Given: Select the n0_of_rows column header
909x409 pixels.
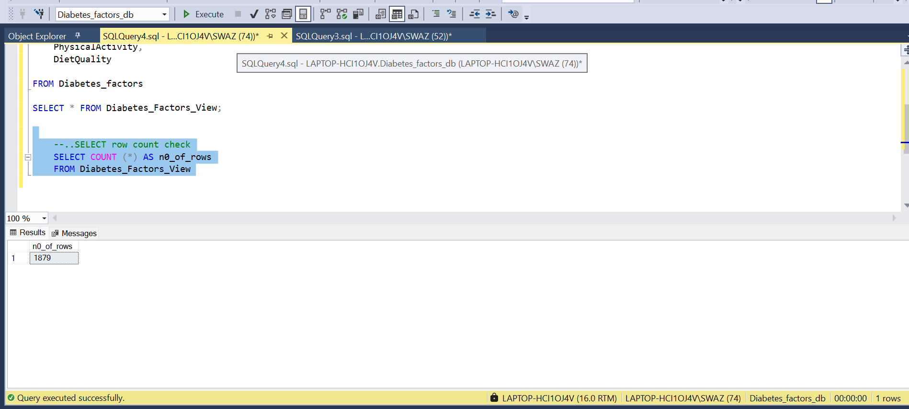Looking at the screenshot, I should (54, 246).
